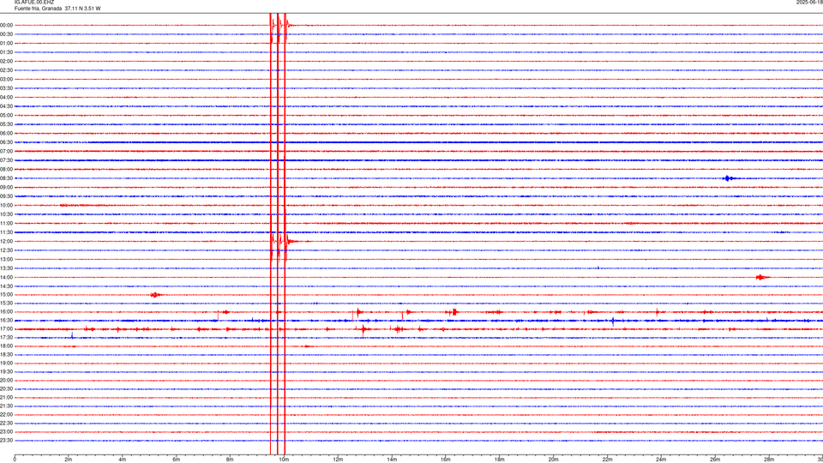Select the 05:00 time label
Image resolution: width=823 pixels, height=463 pixels.
[x=7, y=115]
